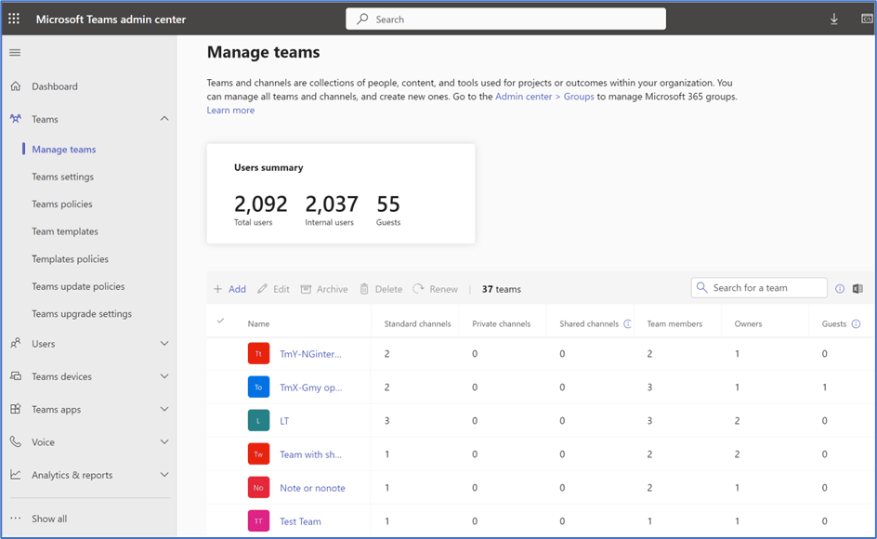877x539 pixels.
Task: Click the info icon beside the Excel export
Action: pyautogui.click(x=841, y=289)
